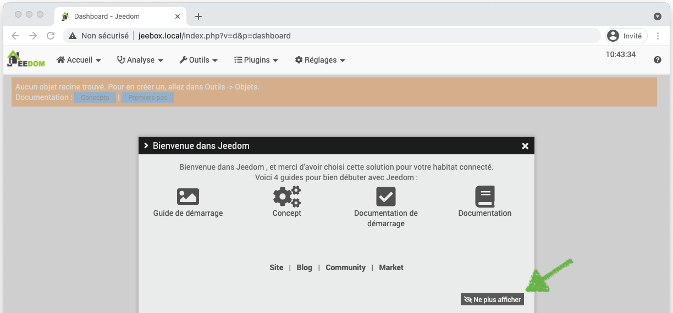Click the help question mark icon
The width and height of the screenshot is (673, 313).
[x=658, y=60]
